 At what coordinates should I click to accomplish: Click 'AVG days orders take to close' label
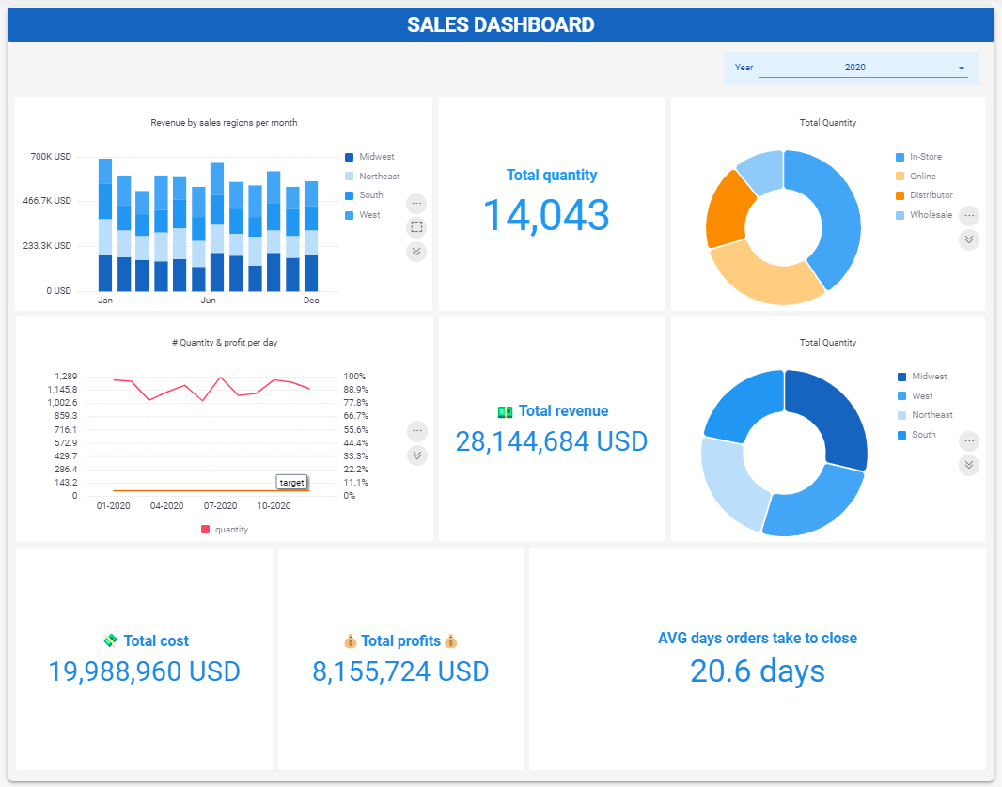[758, 639]
